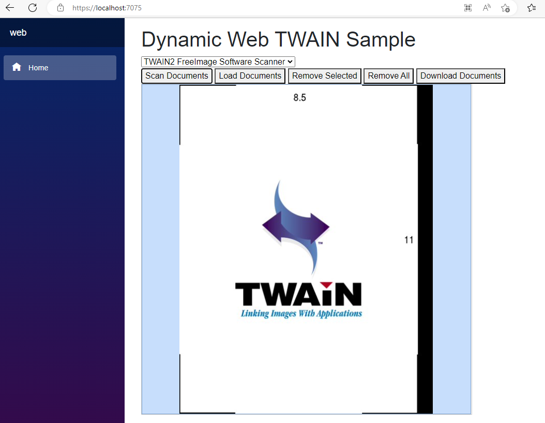545x423 pixels.
Task: Click the "web" brand link in sidebar
Action: pyautogui.click(x=18, y=33)
